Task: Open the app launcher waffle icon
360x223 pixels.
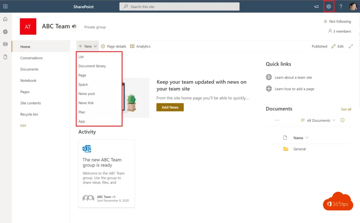Action: pos(5,6)
